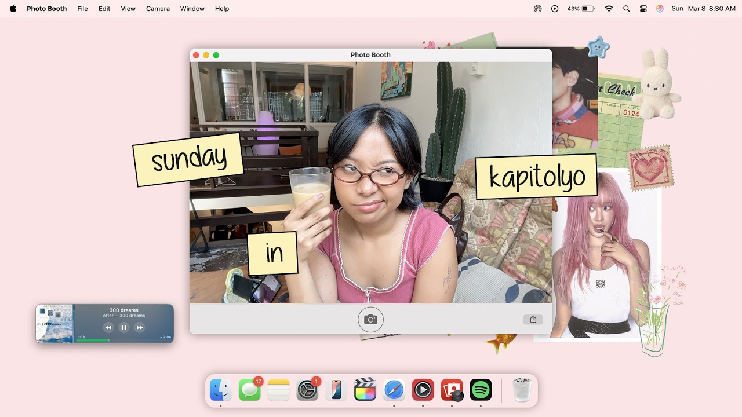Click the AirPlay icon in menu bar
This screenshot has height=417, width=742.
537,9
